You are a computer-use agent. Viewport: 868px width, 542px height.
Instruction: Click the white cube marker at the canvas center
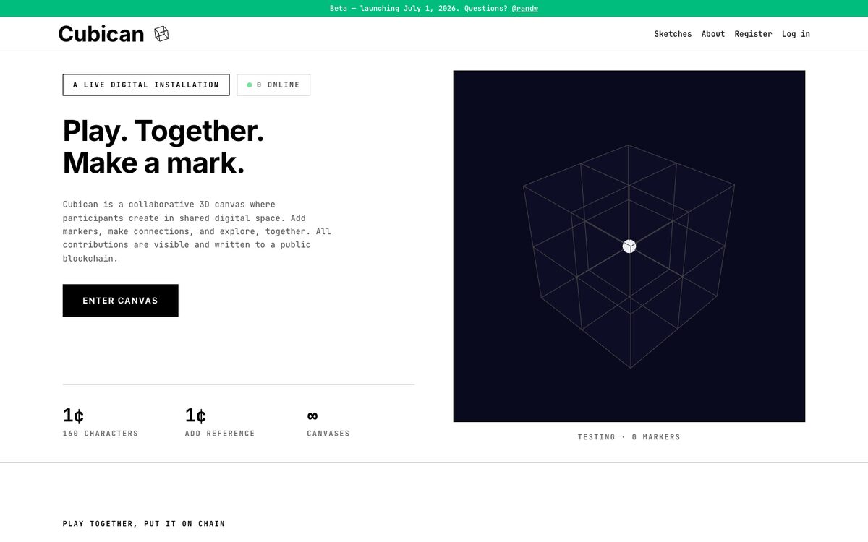(629, 246)
